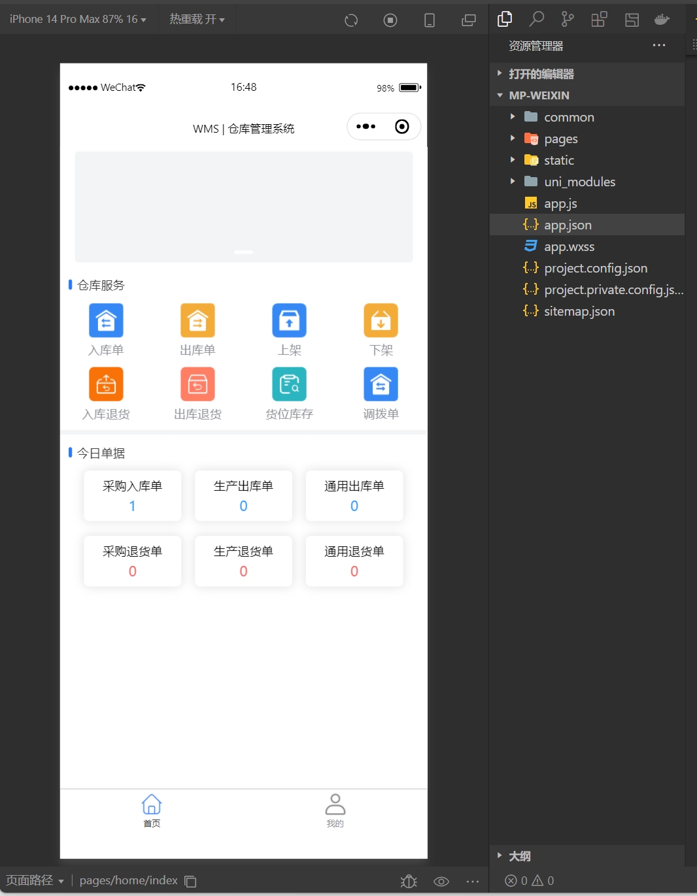Open the 热重载 开 dropdown
Image resolution: width=697 pixels, height=896 pixels.
pos(197,19)
